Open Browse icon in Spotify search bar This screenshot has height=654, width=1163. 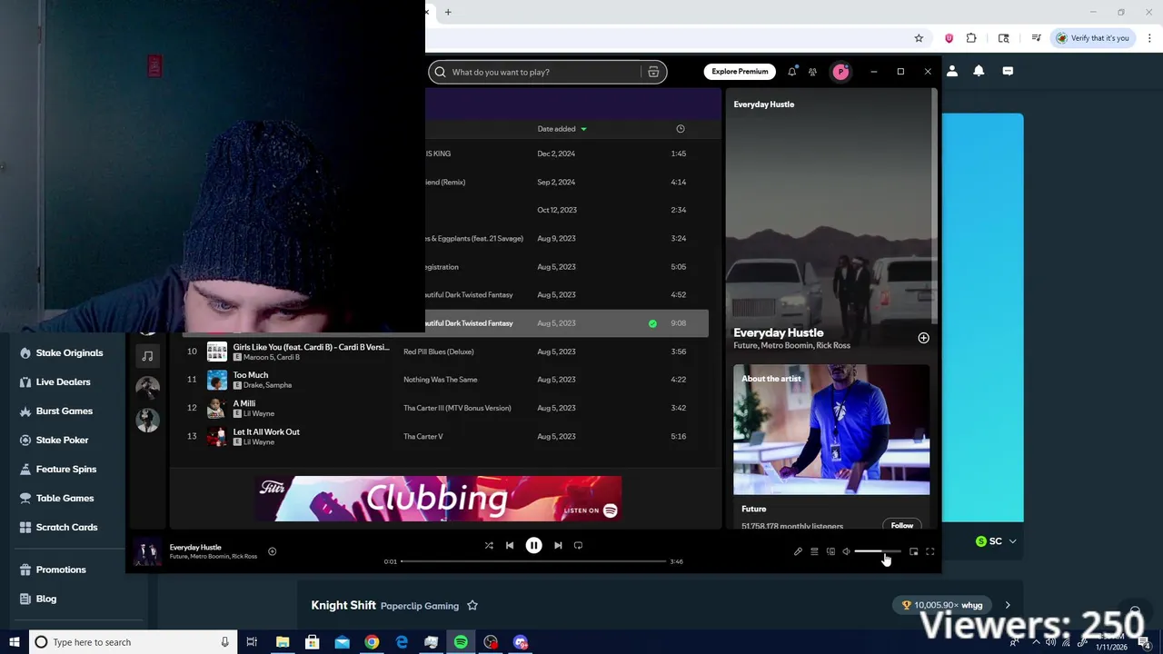pyautogui.click(x=653, y=72)
